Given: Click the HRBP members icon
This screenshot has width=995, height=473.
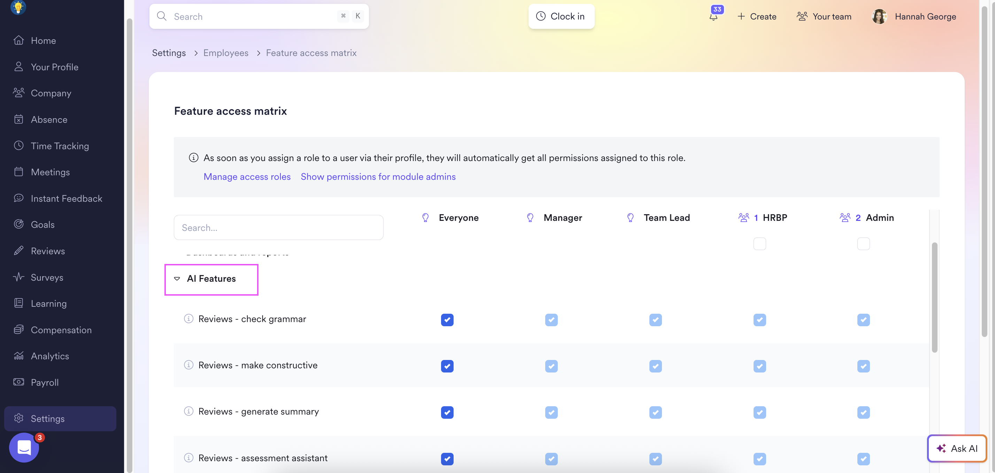Looking at the screenshot, I should point(743,218).
